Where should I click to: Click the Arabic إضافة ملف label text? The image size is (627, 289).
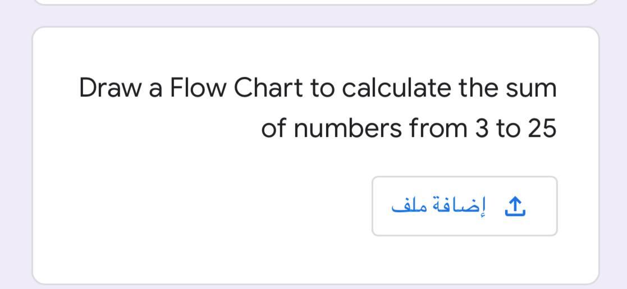[438, 207]
